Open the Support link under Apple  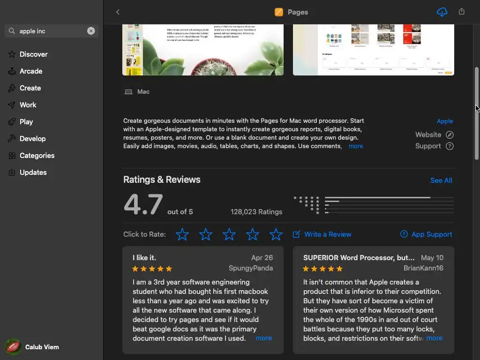[428, 146]
